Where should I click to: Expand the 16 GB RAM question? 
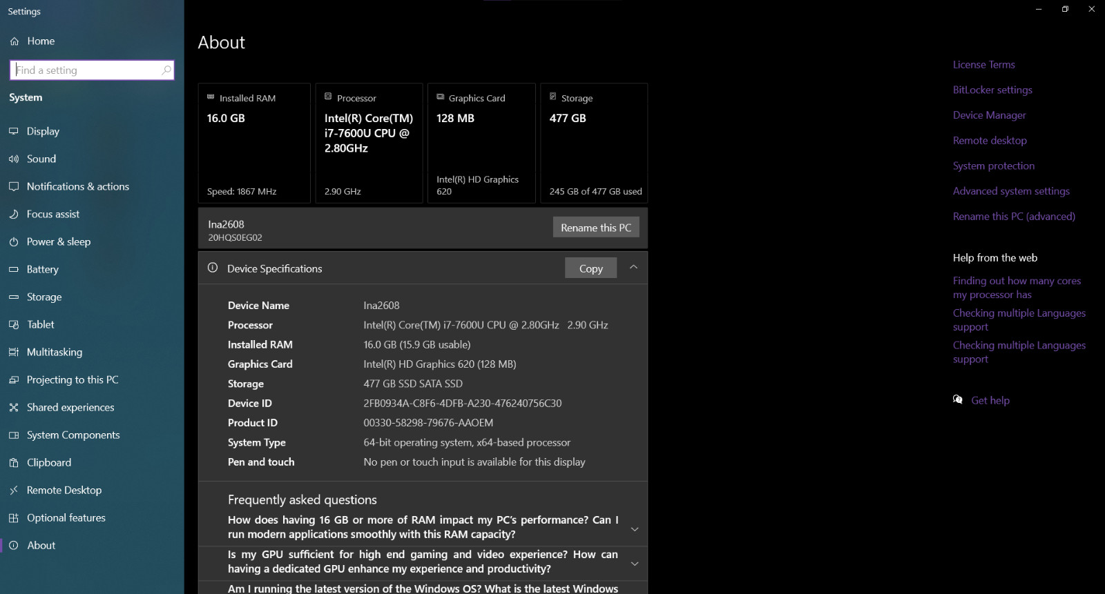click(x=635, y=529)
